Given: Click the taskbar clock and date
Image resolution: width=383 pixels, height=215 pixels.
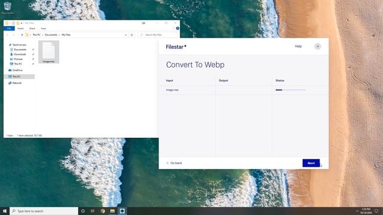Looking at the screenshot, I should [x=366, y=211].
